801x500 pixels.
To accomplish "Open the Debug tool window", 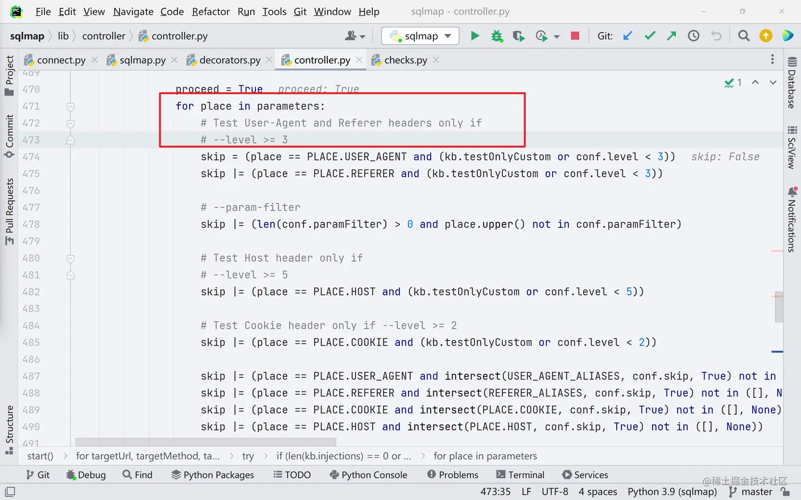I will [x=86, y=475].
